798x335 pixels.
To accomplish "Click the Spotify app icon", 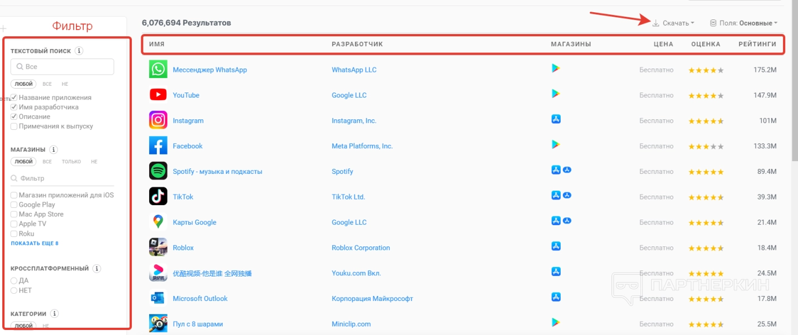I will click(x=158, y=171).
